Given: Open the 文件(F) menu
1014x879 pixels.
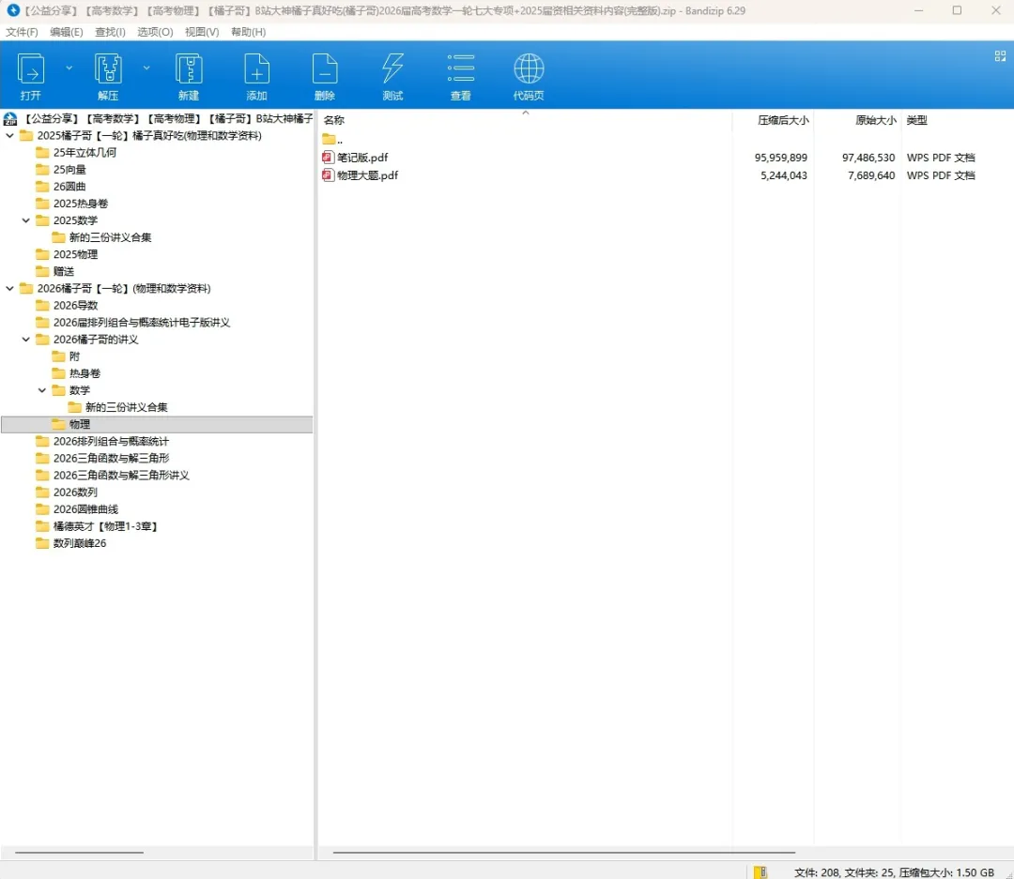Looking at the screenshot, I should (22, 32).
